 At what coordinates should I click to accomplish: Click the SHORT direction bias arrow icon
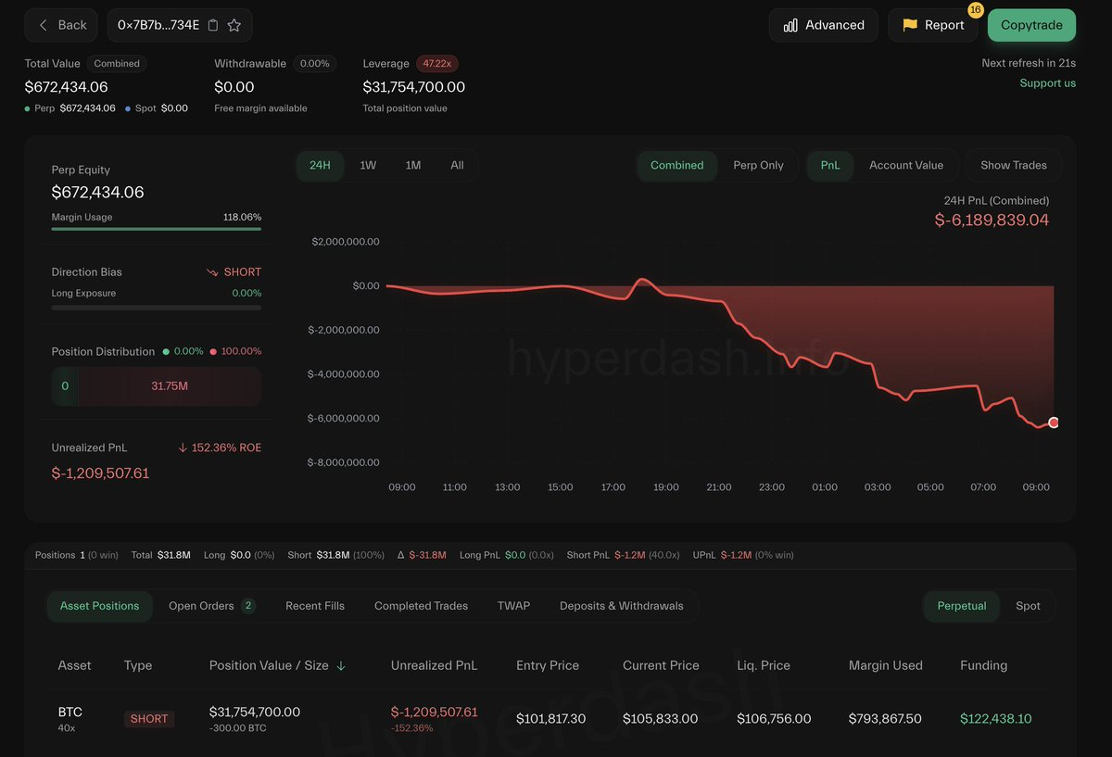pyautogui.click(x=212, y=272)
